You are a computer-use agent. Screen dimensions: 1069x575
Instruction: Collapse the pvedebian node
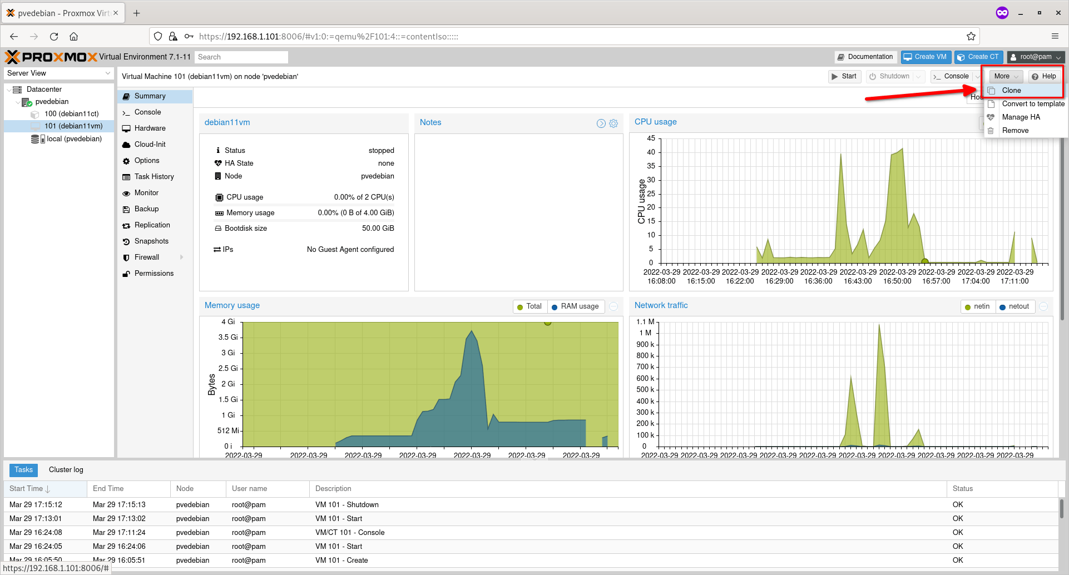point(18,102)
